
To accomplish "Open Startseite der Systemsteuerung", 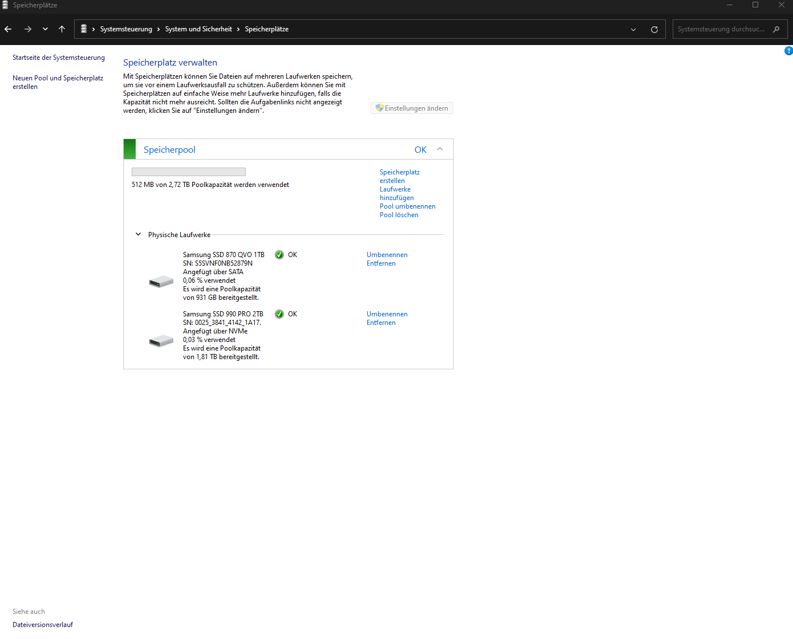I will (59, 58).
